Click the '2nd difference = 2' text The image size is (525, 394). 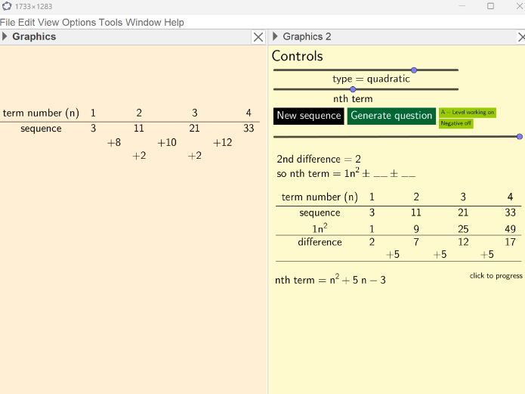coord(319,159)
